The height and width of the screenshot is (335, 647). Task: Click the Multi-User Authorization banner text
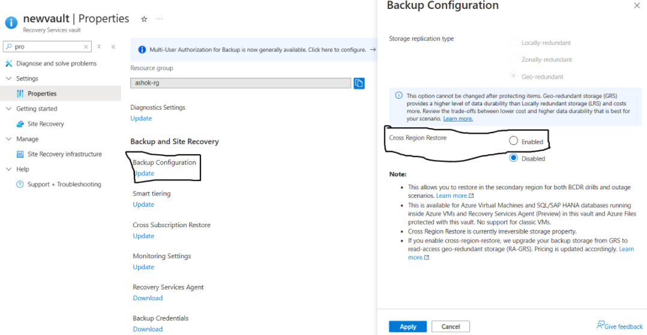[257, 50]
